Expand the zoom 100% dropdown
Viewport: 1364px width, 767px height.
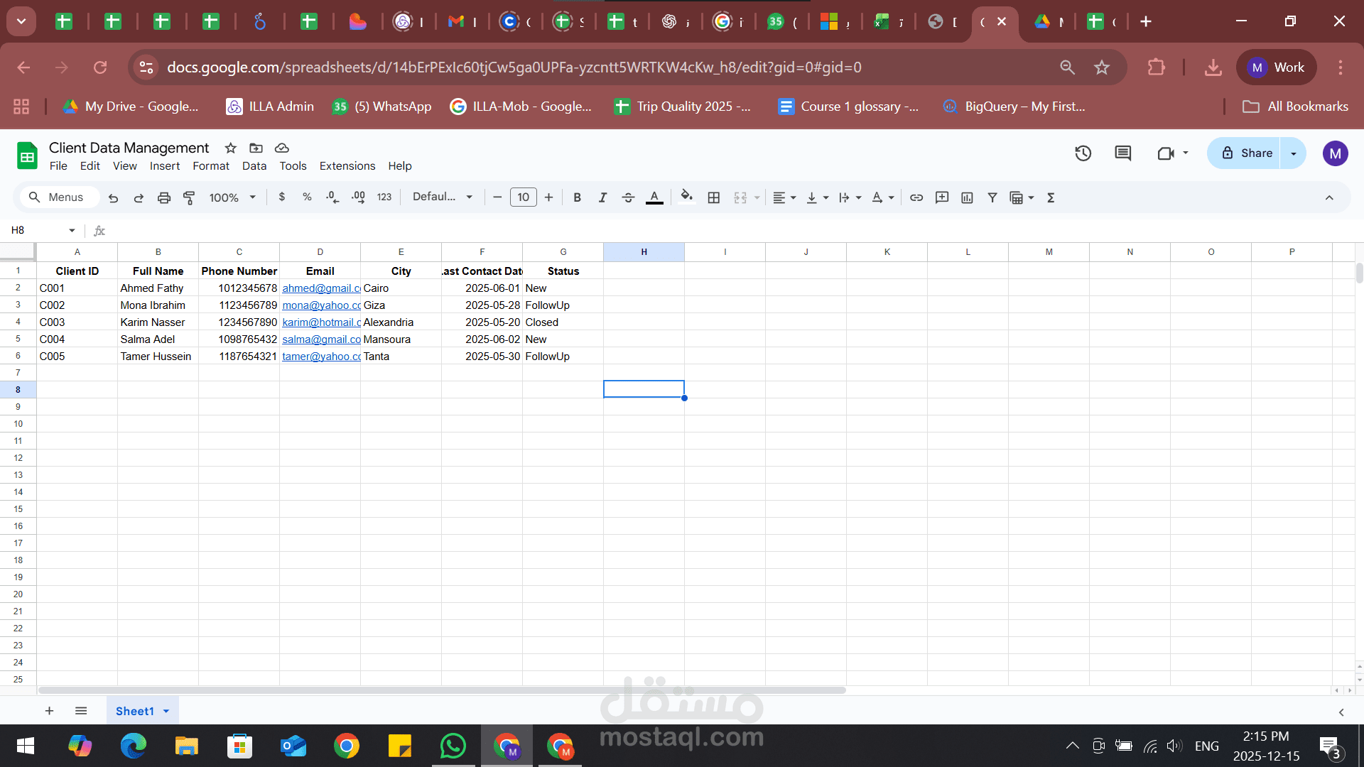click(232, 197)
